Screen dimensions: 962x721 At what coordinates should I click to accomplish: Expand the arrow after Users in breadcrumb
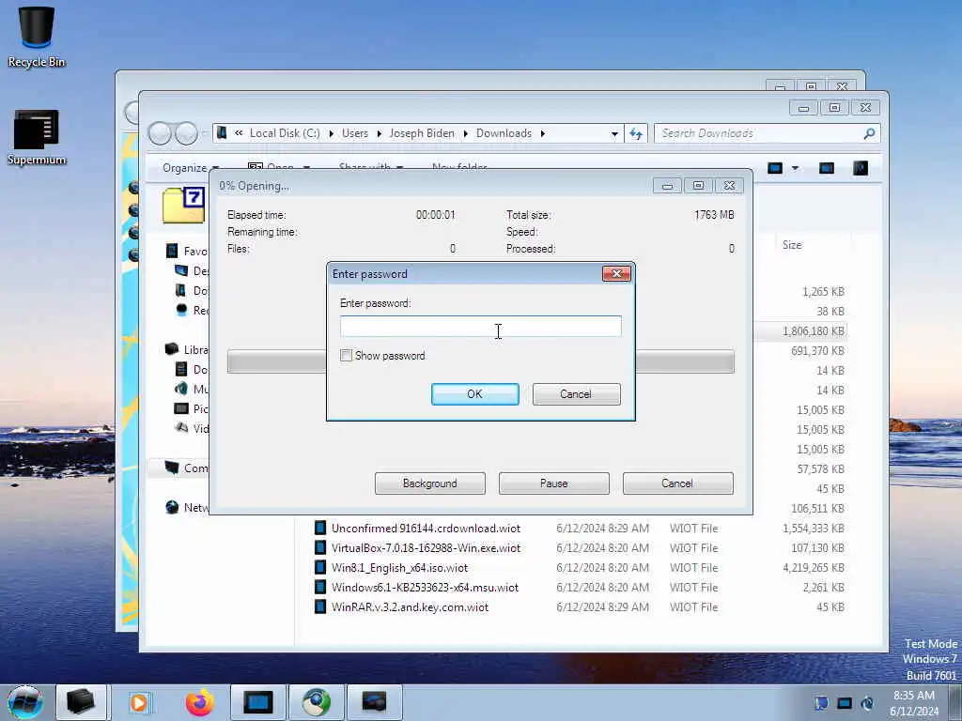click(x=380, y=133)
